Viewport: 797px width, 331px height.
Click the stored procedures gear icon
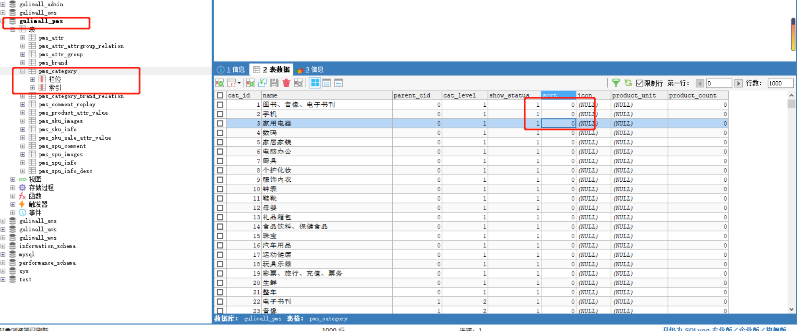[x=23, y=188]
